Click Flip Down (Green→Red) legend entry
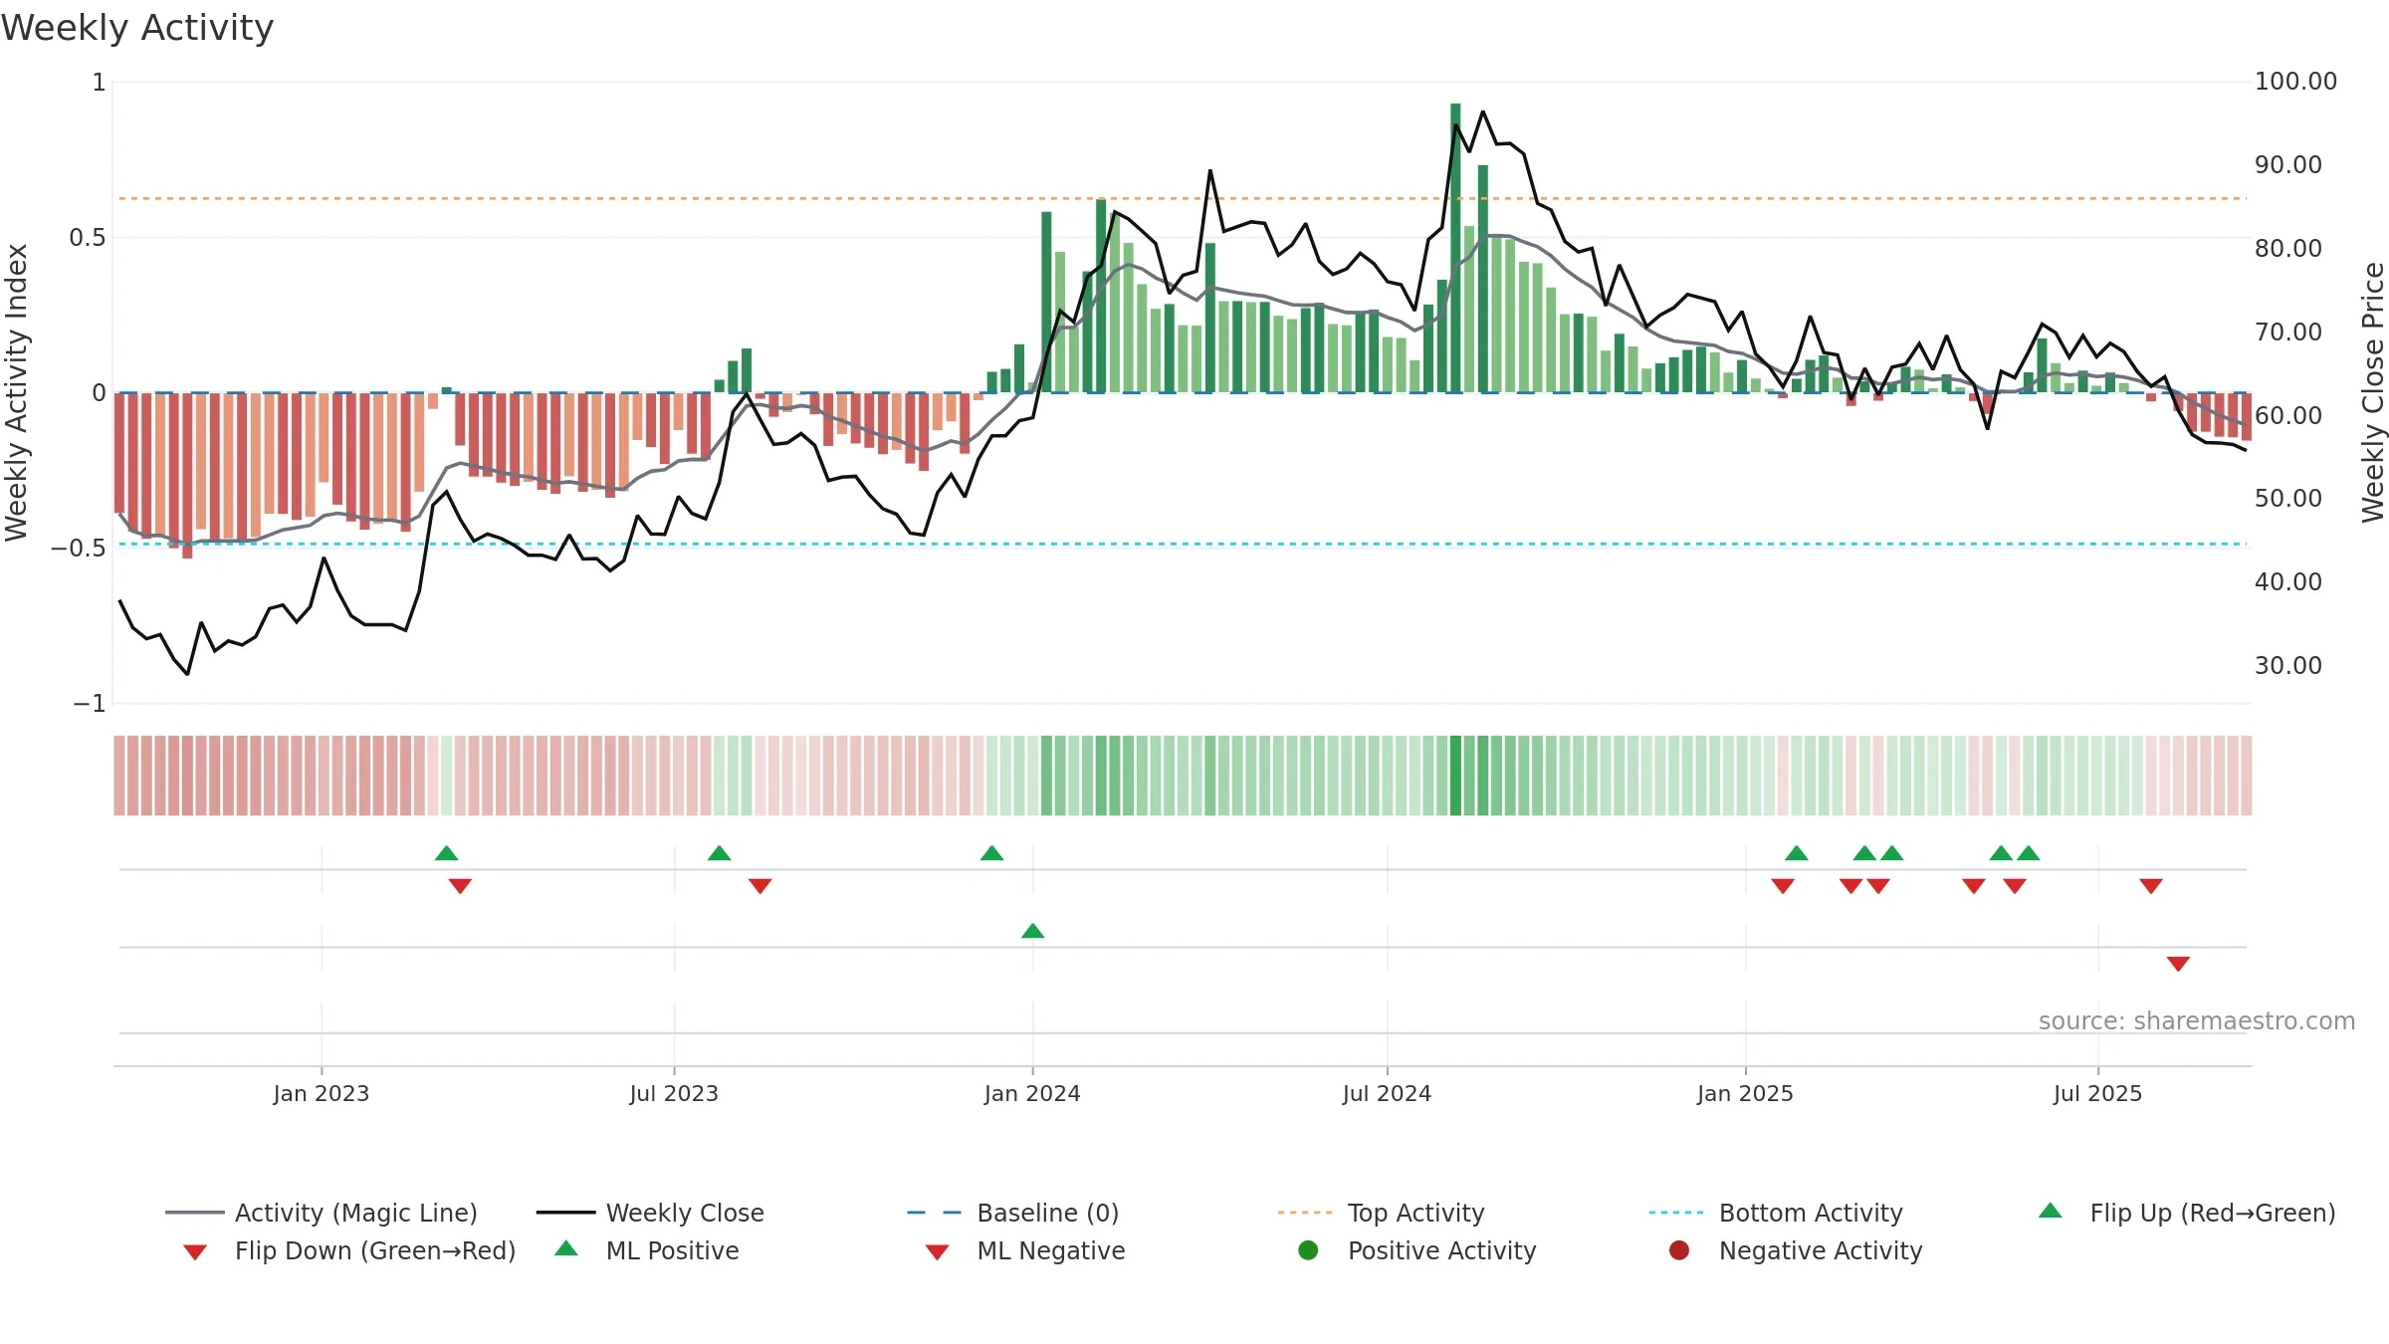Image resolution: width=2389 pixels, height=1344 pixels. (349, 1250)
